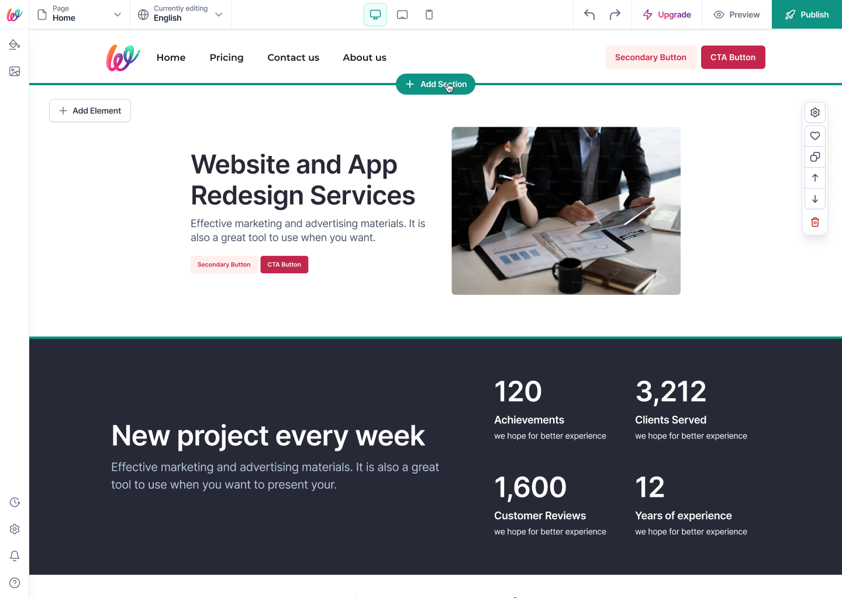Open the media library image icon
The image size is (842, 598).
pos(15,71)
